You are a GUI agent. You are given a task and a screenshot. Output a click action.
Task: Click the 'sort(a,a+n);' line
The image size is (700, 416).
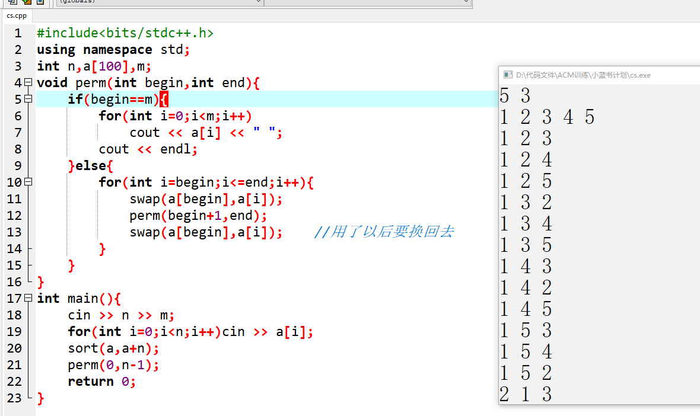point(113,348)
